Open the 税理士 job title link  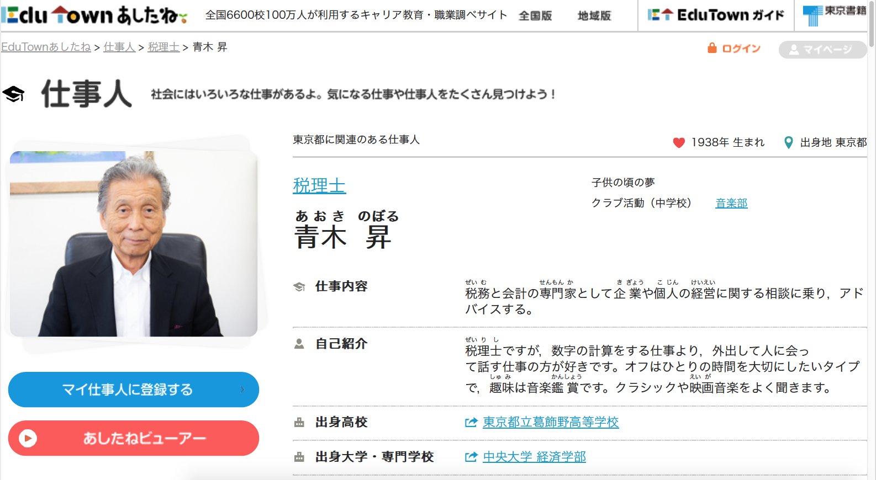(319, 185)
